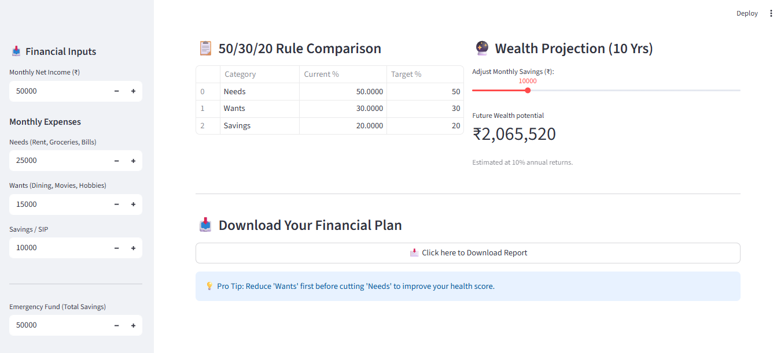
Task: Click the Adjust Monthly Savings slider handle
Action: tap(528, 90)
